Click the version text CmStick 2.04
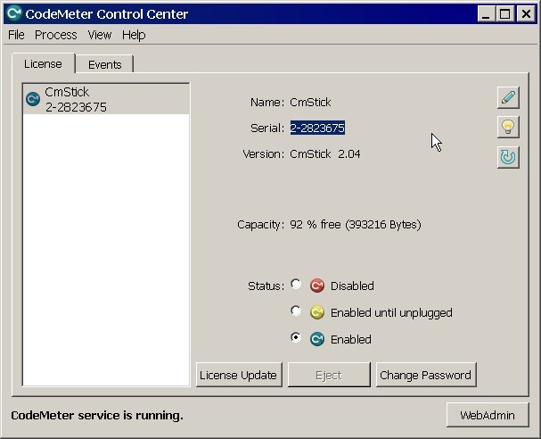Screen dimensions: 541x439 (x=325, y=154)
